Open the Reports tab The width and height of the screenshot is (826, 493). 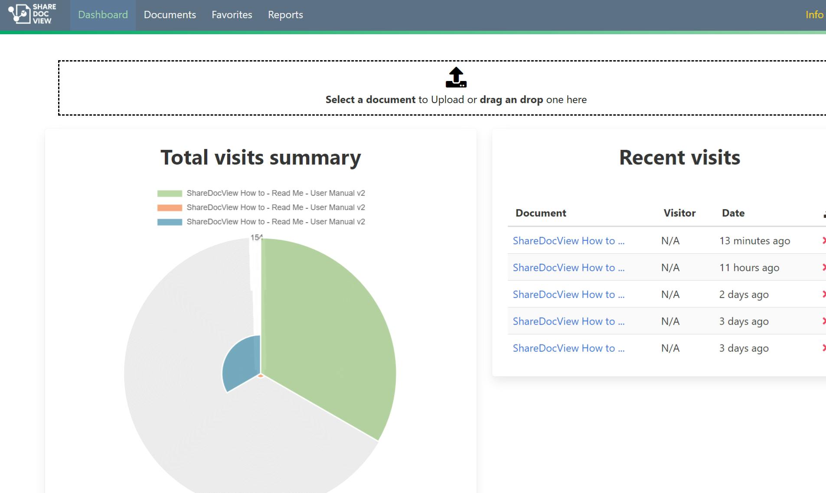[285, 15]
